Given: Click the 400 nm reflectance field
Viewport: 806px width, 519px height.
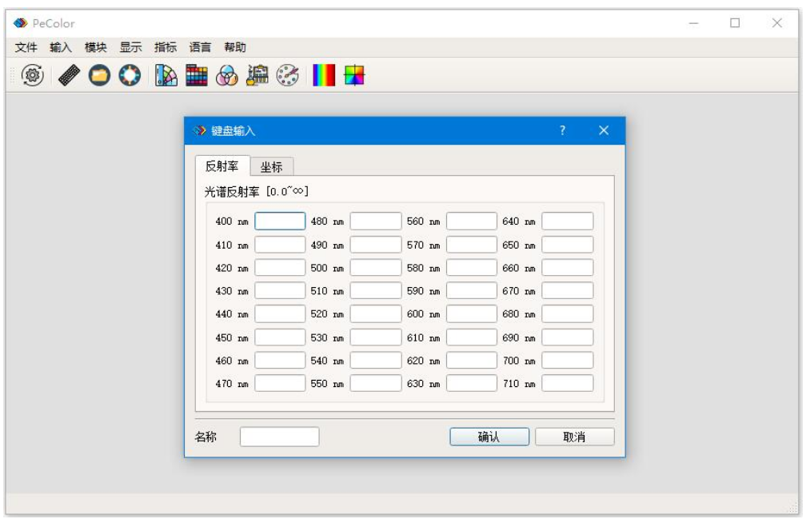Looking at the screenshot, I should click(280, 221).
